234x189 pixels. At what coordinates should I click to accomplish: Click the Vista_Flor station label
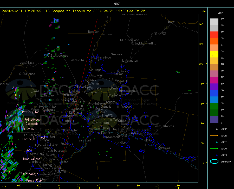(x=34, y=181)
